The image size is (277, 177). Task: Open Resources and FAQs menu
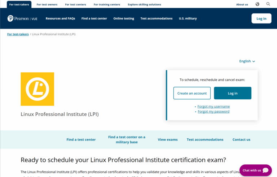61,18
